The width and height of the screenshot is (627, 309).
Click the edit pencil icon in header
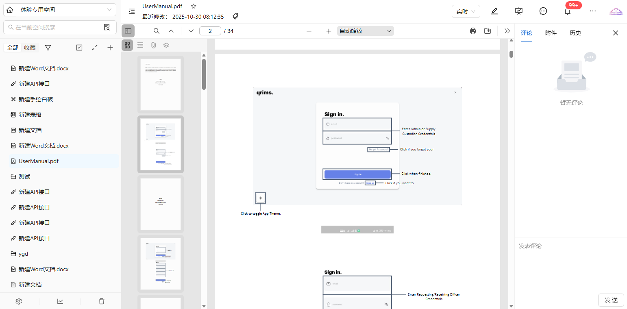coord(494,11)
